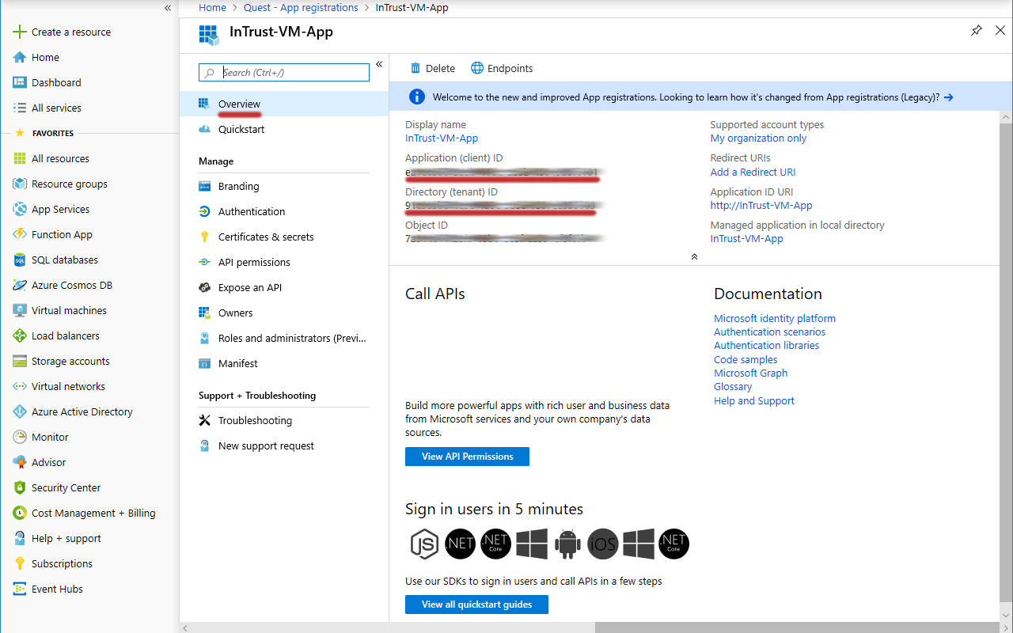The image size is (1013, 633).
Task: Click the Delete trash icon
Action: point(415,68)
